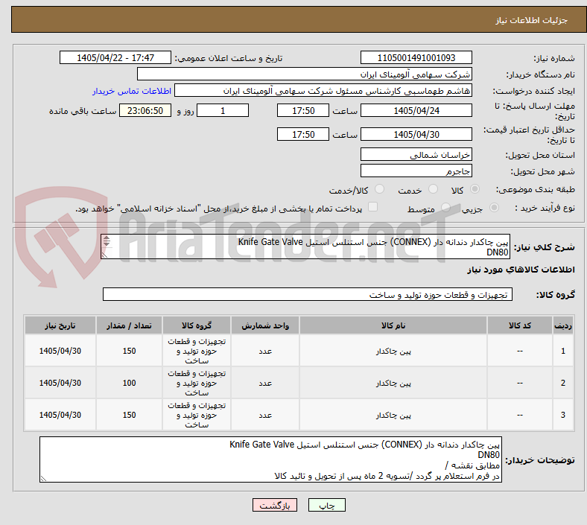Click the واحد شمارش column header
587x525 pixels.
click(x=265, y=325)
